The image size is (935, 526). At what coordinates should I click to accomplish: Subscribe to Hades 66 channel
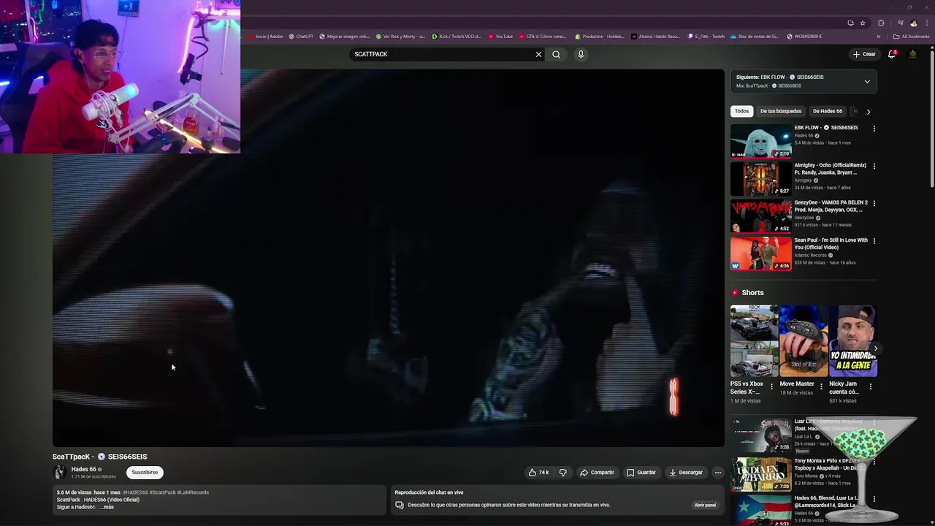tap(145, 472)
